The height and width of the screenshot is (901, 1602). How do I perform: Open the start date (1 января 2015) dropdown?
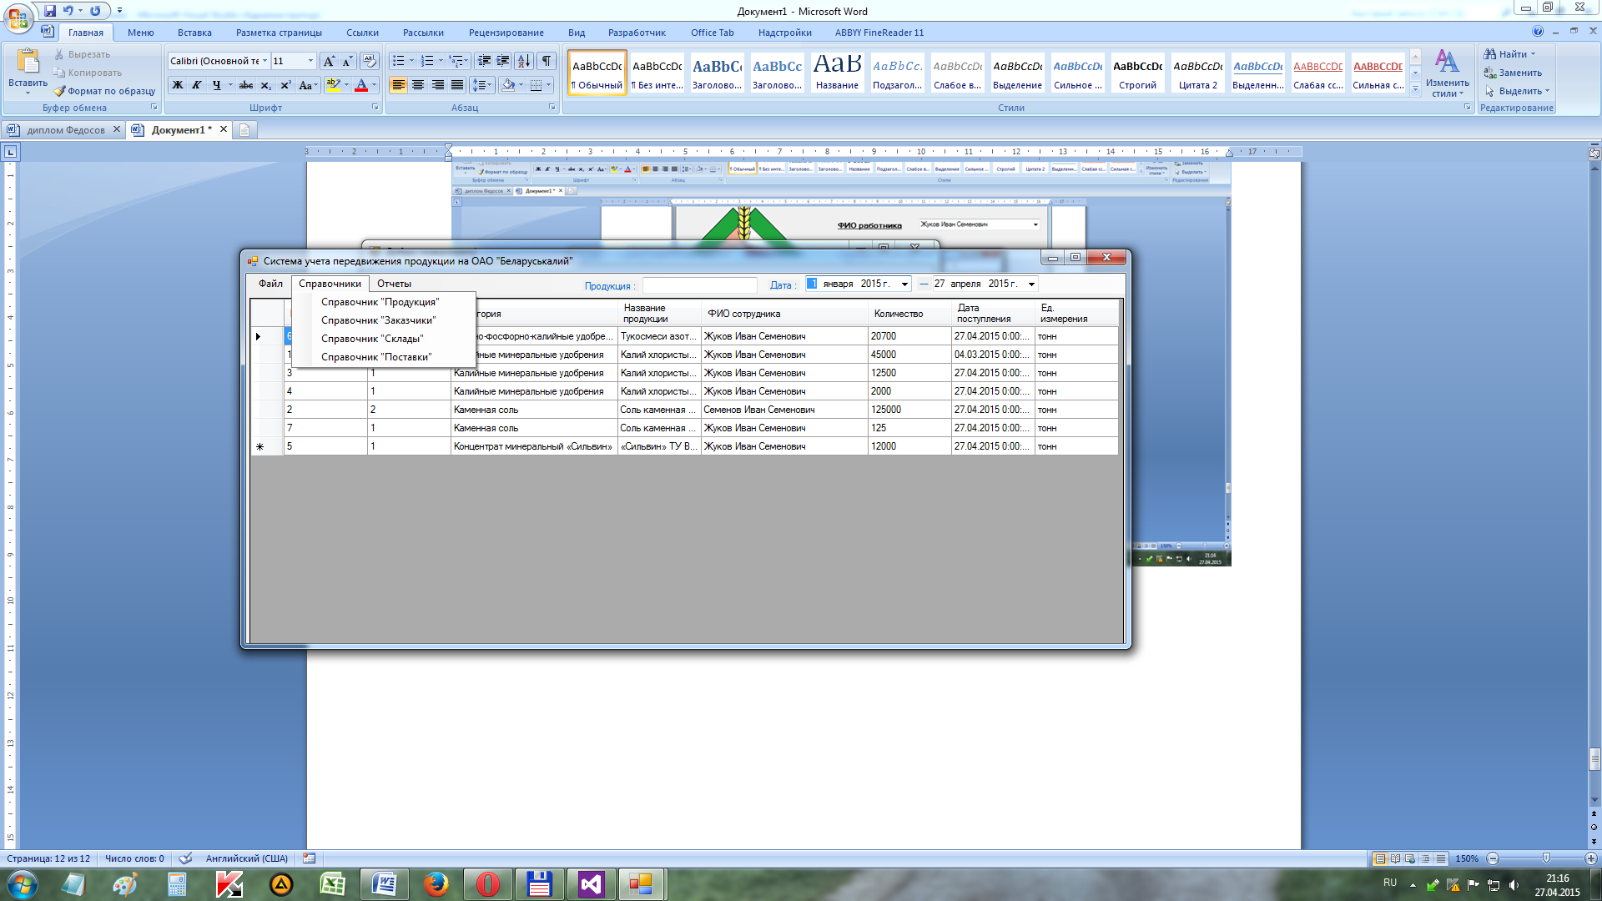pyautogui.click(x=904, y=284)
